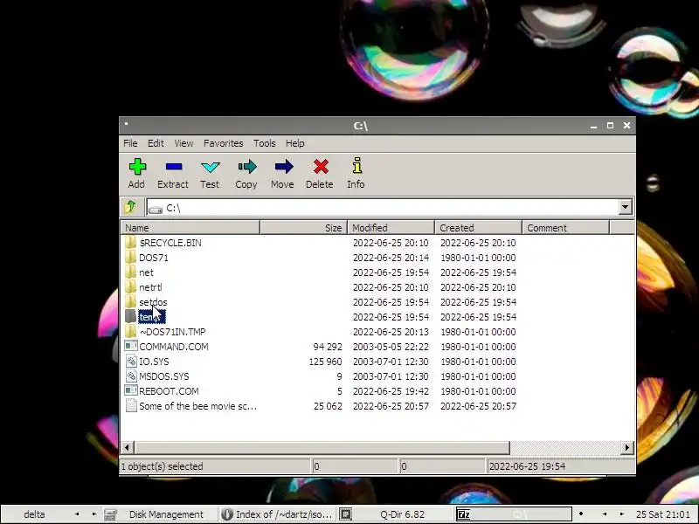
Task: Select the REBOOT.COM file name
Action: [169, 391]
